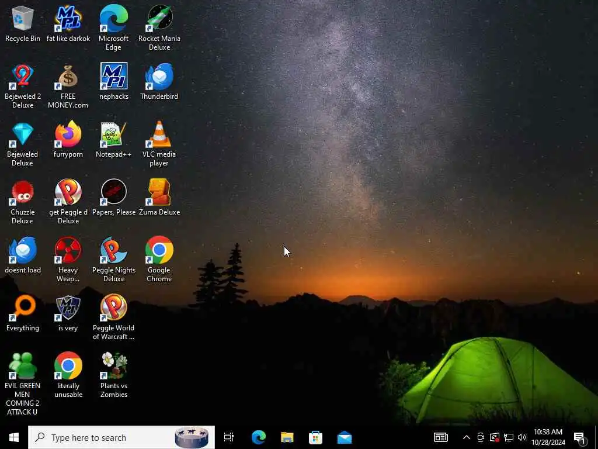Click the 'Type here to search' box
Viewport: 598px width, 449px height.
(x=121, y=437)
